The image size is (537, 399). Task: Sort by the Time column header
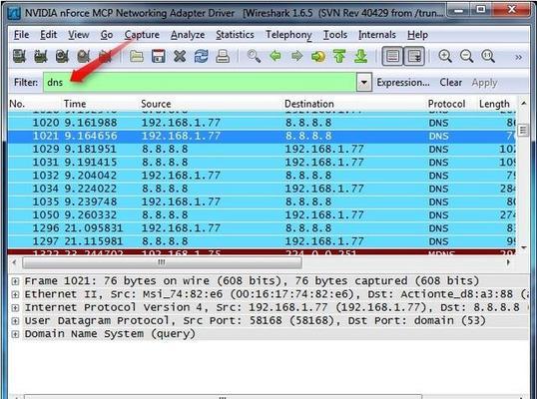(75, 104)
